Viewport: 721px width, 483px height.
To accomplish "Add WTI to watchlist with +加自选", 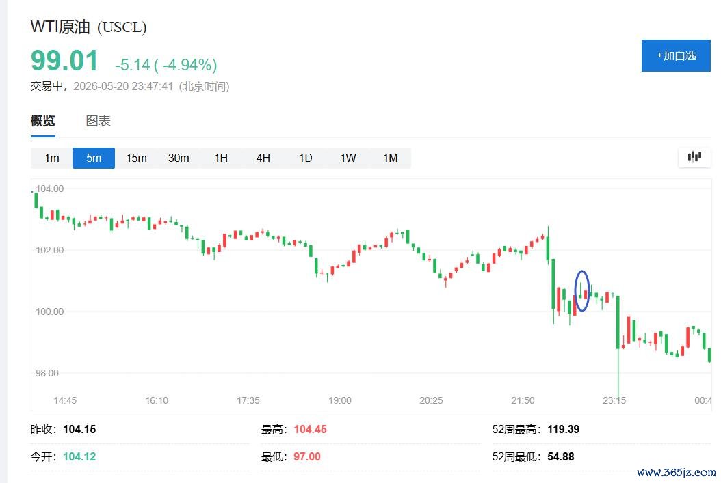I will (676, 55).
